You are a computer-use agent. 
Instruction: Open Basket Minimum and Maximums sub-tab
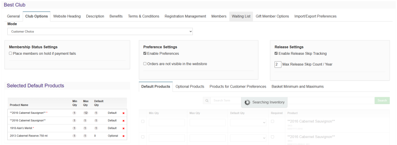[297, 86]
